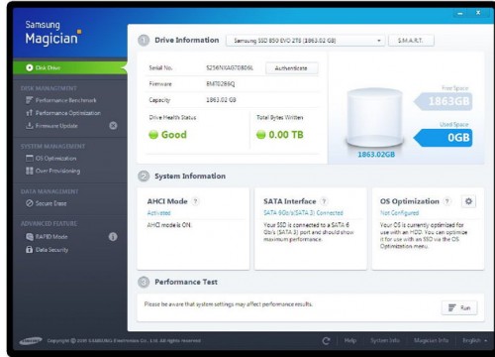Open help for OS Optimization
The image size is (495, 357).
click(x=447, y=201)
